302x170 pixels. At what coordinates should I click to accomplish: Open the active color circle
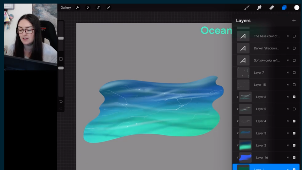coord(297,8)
